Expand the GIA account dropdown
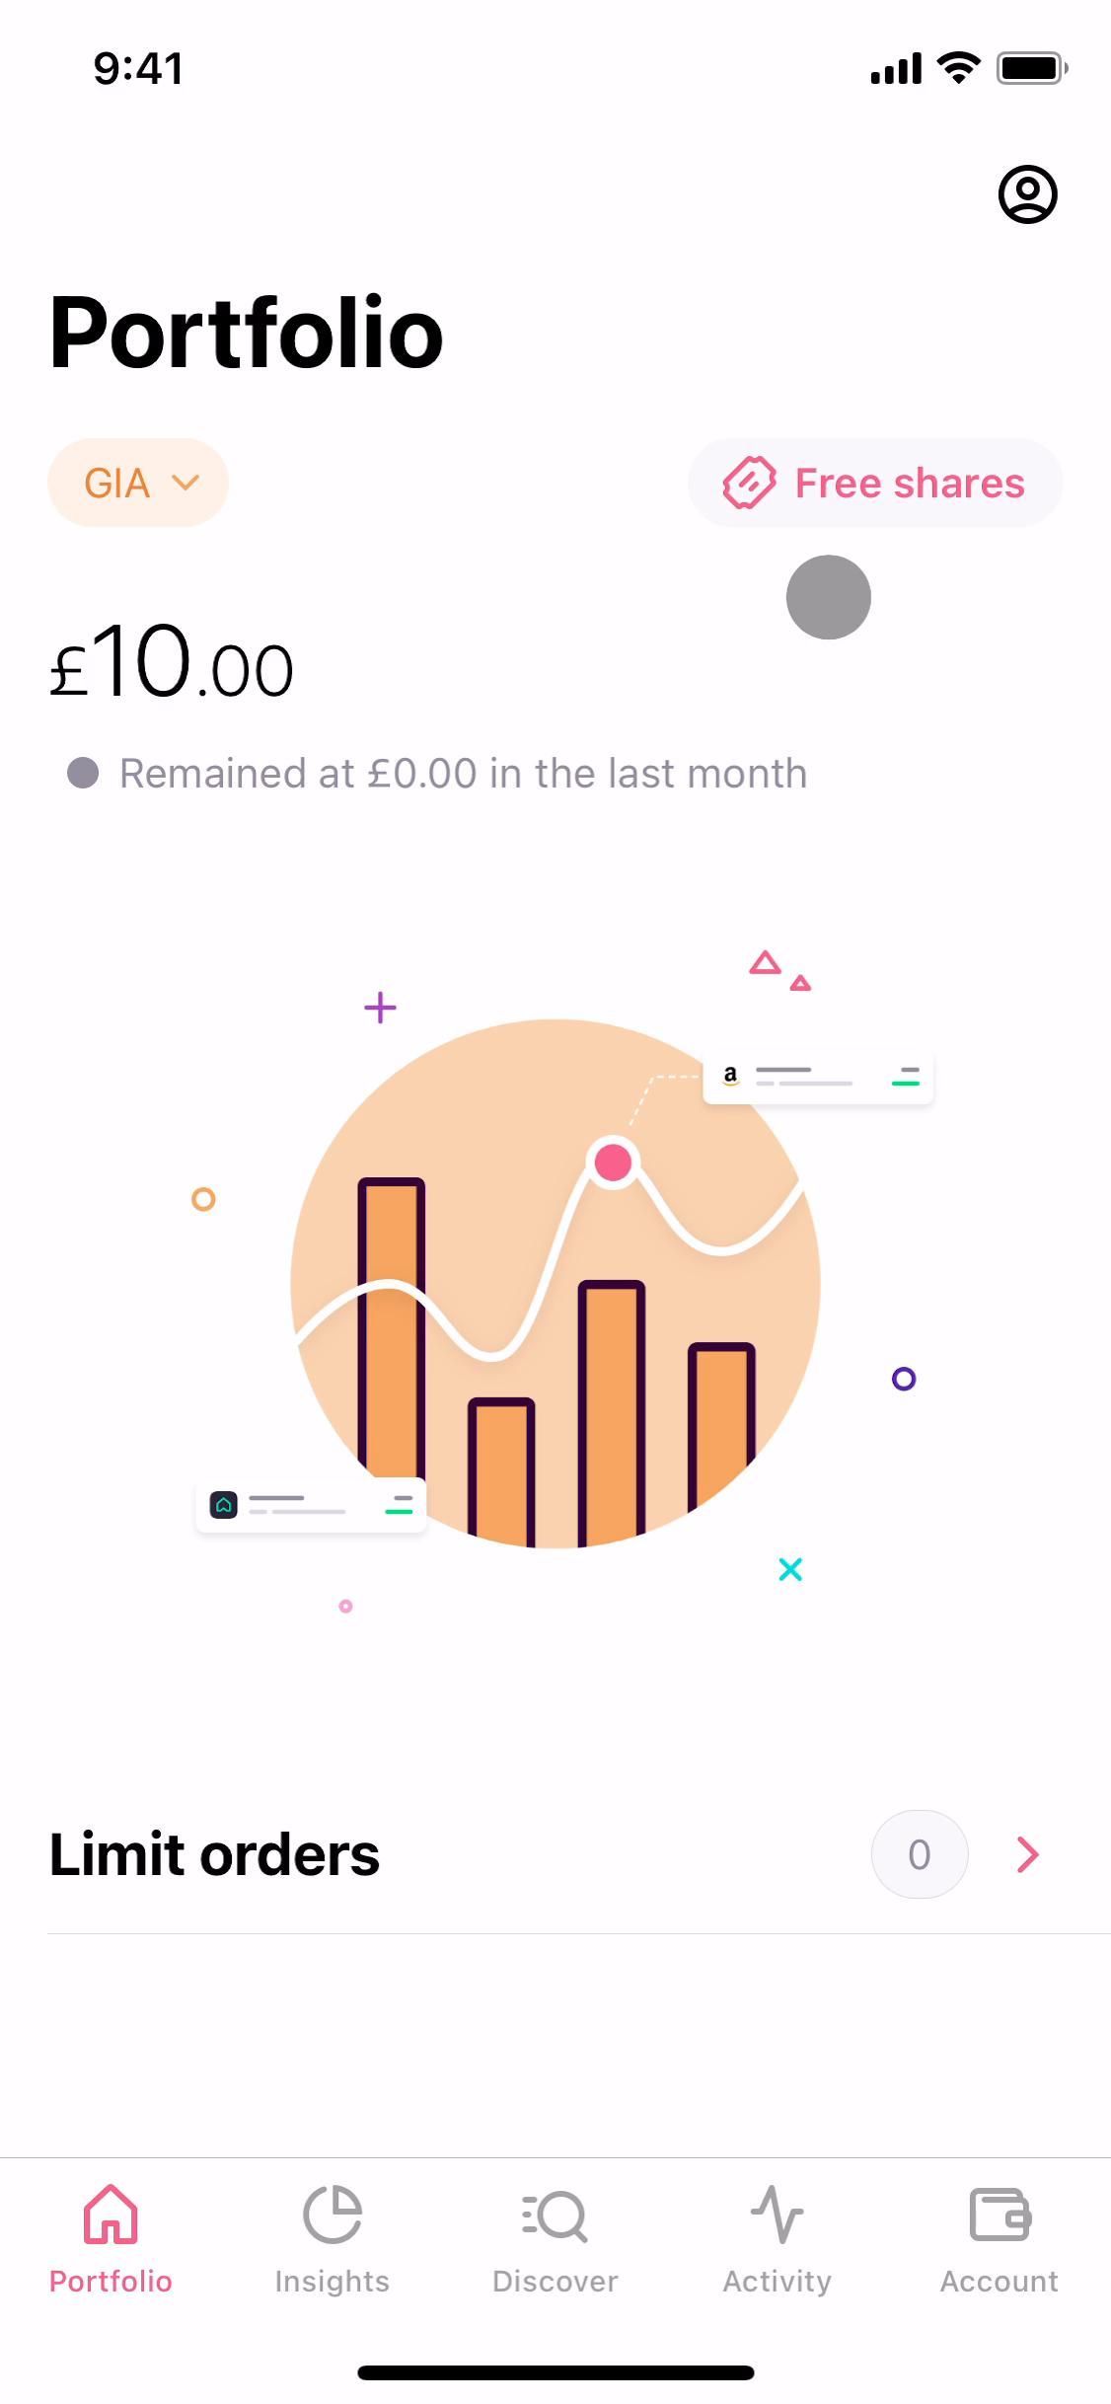This screenshot has height=2404, width=1111. click(x=138, y=484)
